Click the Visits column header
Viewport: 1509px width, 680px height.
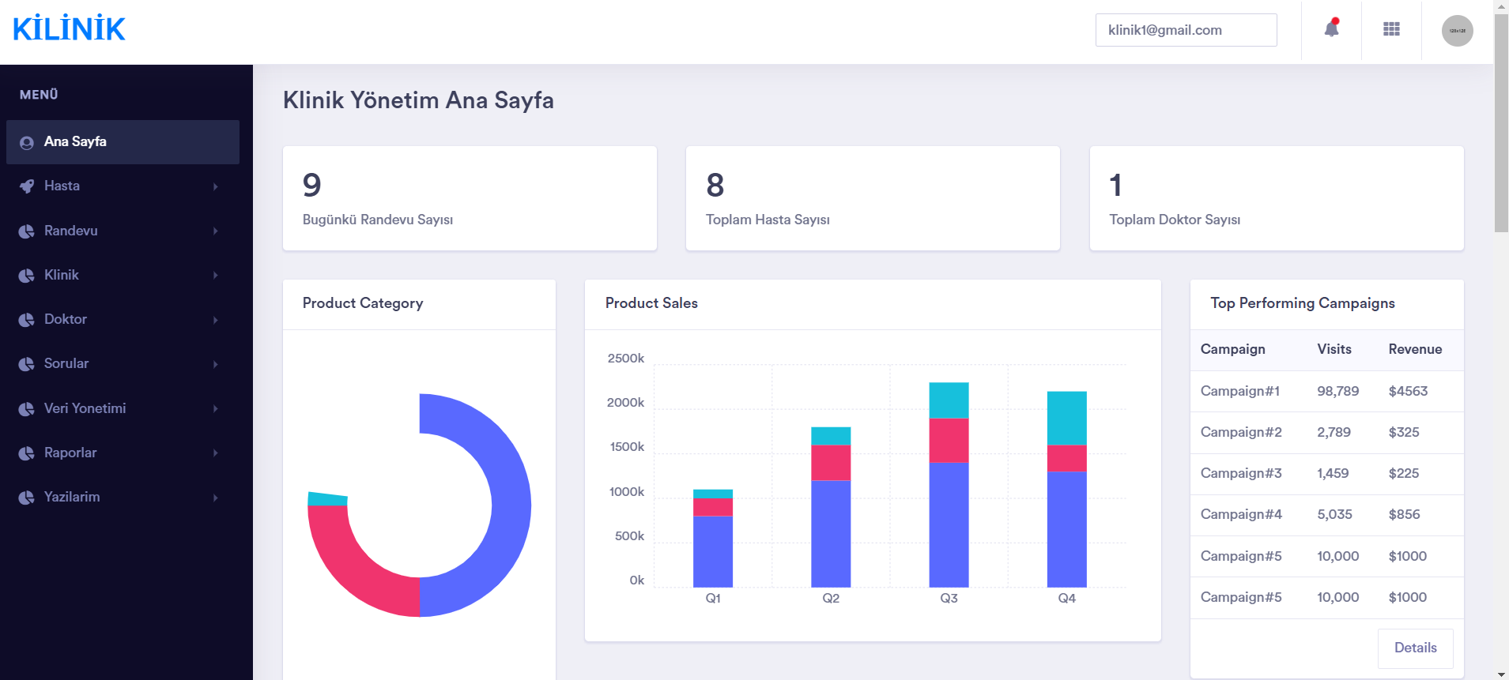1334,349
